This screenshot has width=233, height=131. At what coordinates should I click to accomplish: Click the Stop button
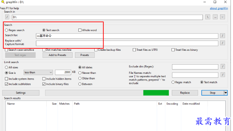coord(212,93)
